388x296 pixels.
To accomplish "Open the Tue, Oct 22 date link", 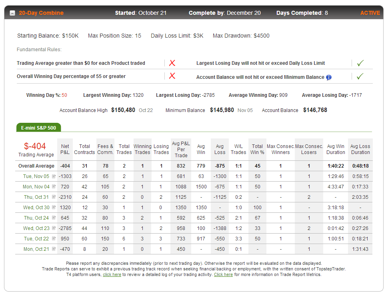I will pyautogui.click(x=36, y=238).
